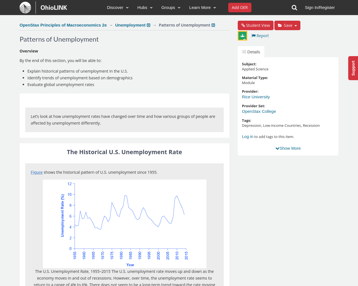Open the red Support side tab
The width and height of the screenshot is (358, 286).
coord(353,68)
